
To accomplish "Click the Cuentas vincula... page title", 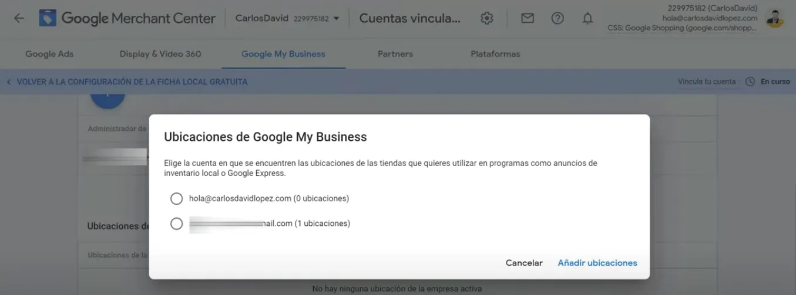I will click(410, 18).
